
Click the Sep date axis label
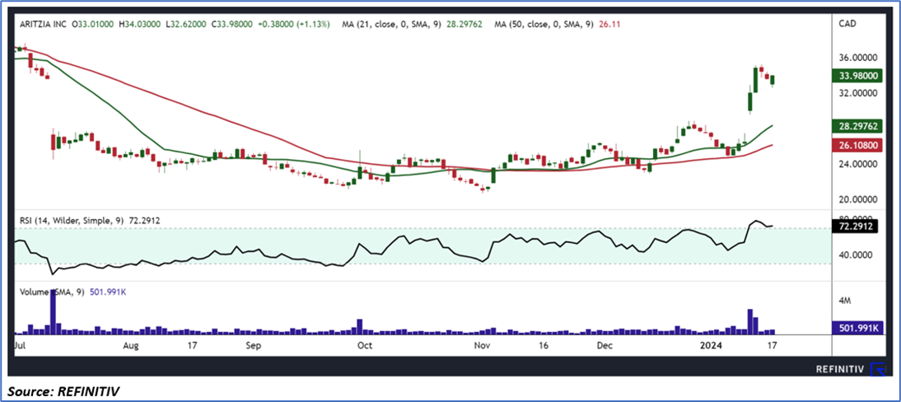tap(253, 346)
